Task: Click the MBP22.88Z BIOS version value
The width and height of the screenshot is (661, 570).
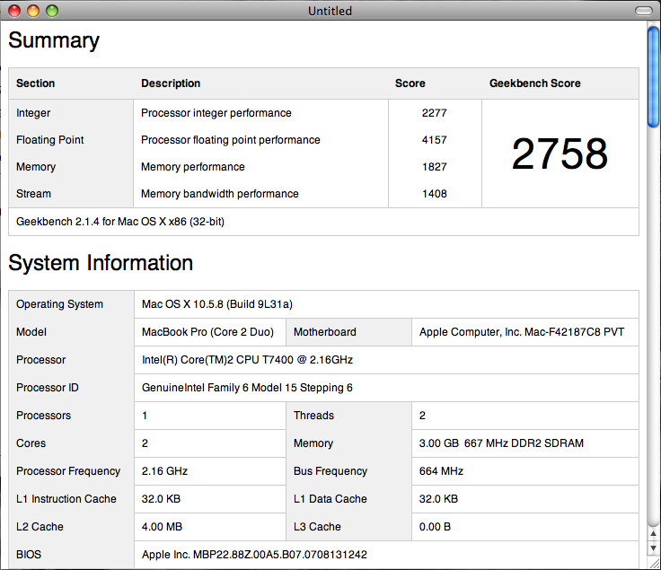Action: pos(254,555)
